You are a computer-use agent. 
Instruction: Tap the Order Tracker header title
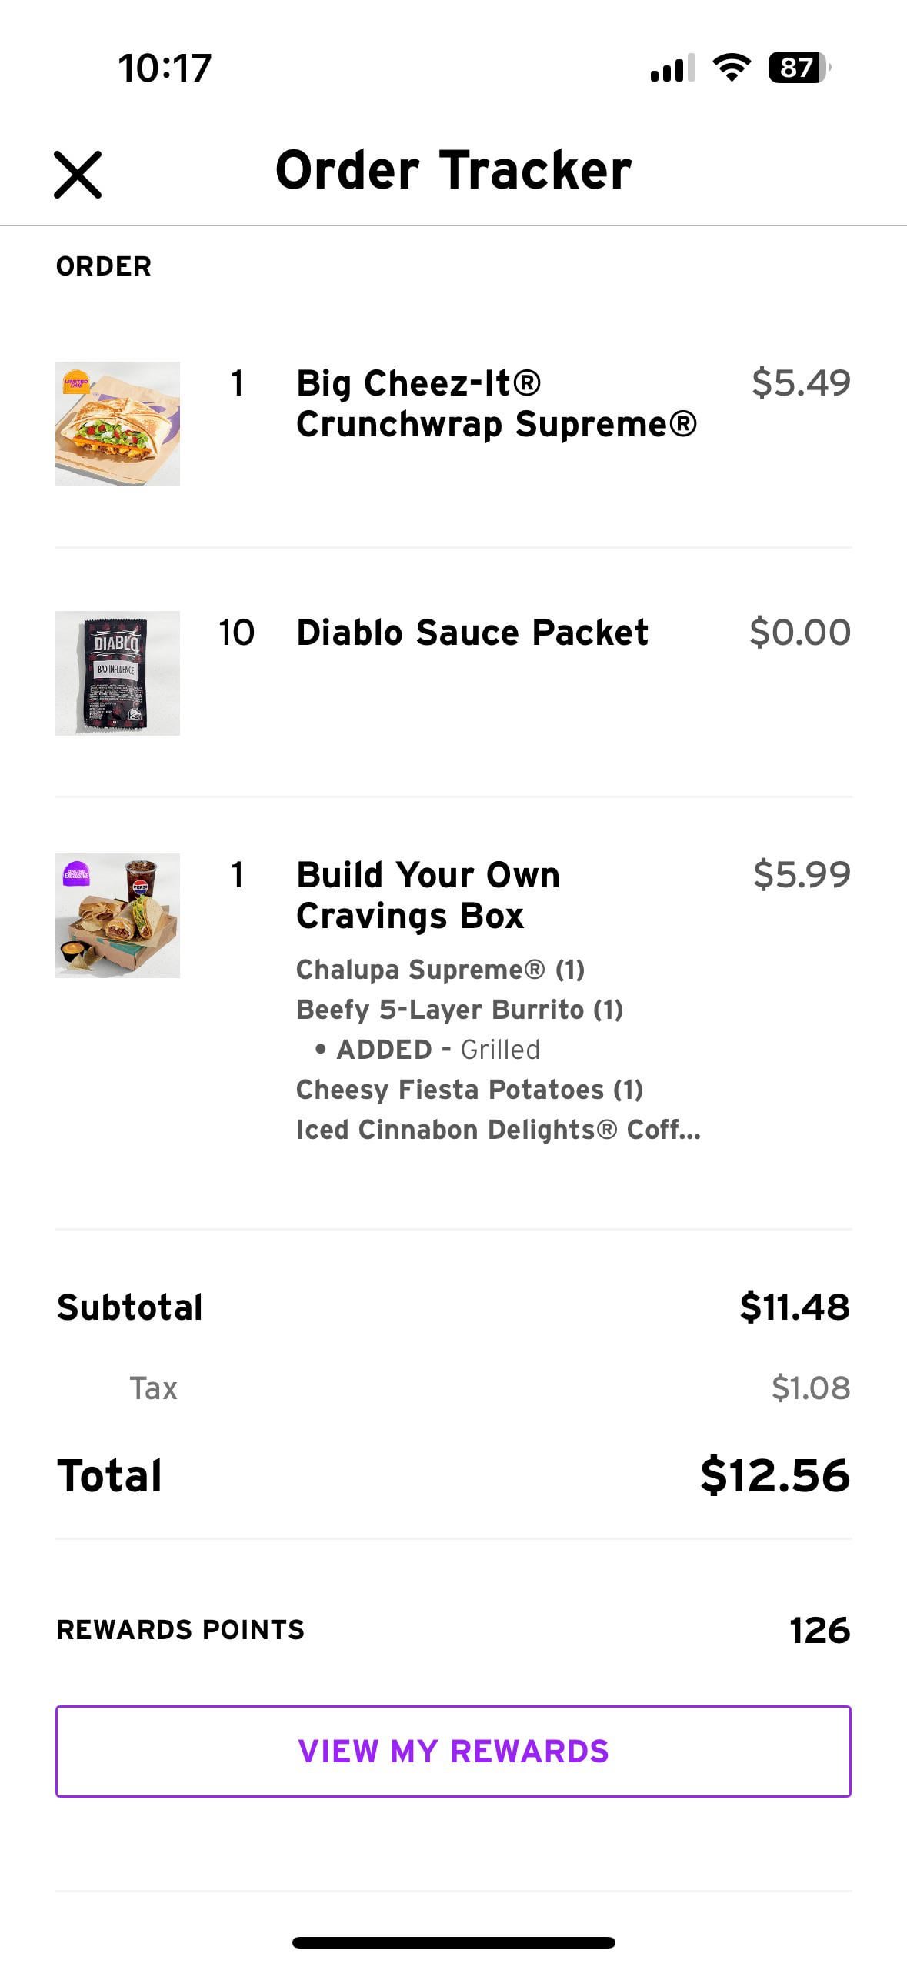453,170
